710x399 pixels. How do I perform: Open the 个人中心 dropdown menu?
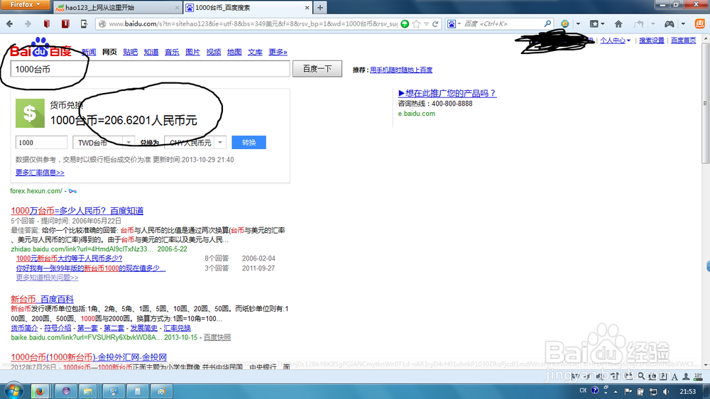[x=615, y=40]
